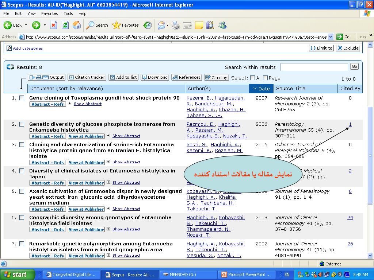Check result 4 Diversity of clinical isolates

(x=22, y=171)
